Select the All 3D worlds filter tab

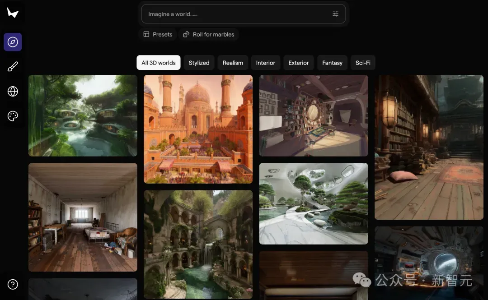tap(159, 63)
